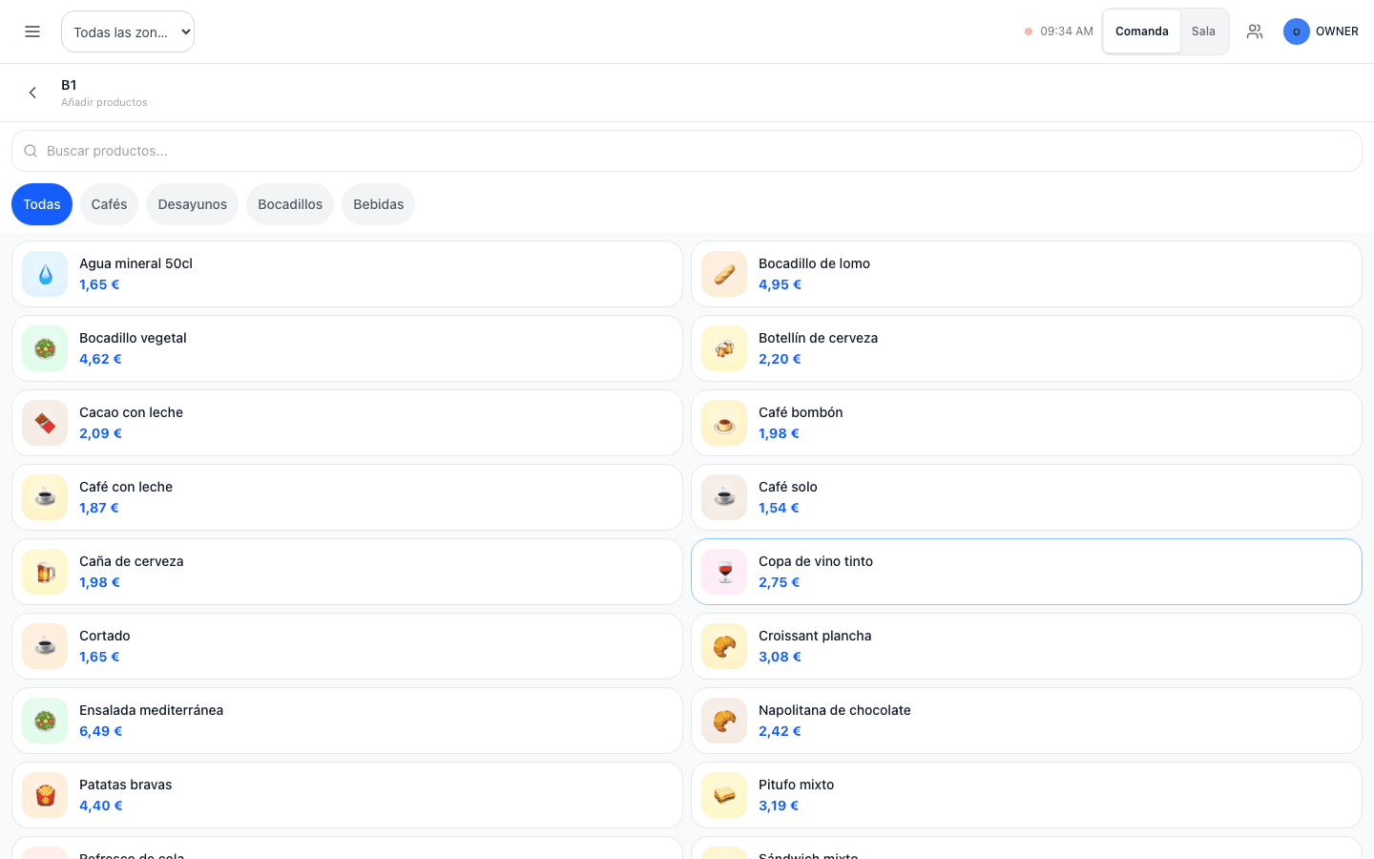Click the croissant icon for Croissant plancha

pyautogui.click(x=724, y=646)
